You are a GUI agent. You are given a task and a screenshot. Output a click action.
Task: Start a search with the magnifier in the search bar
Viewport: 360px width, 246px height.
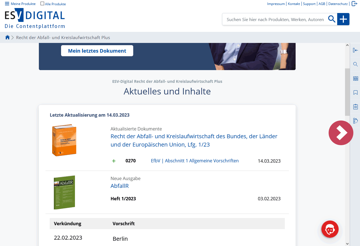tap(332, 19)
